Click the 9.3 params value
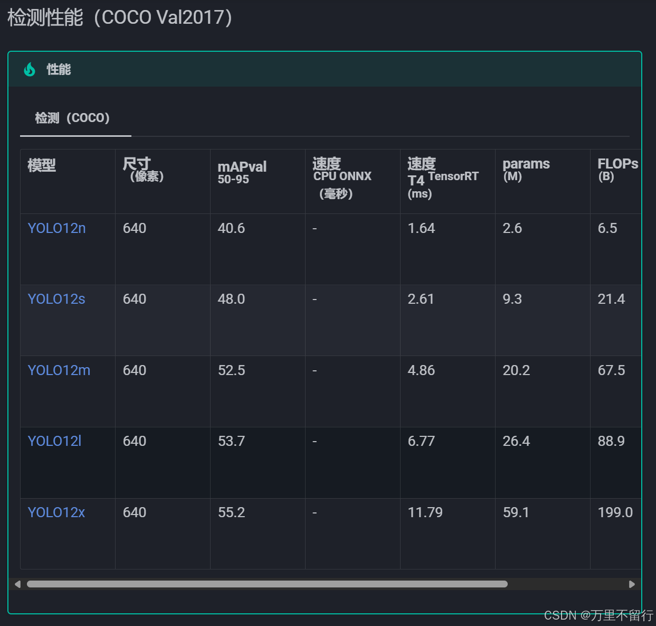 tap(512, 299)
